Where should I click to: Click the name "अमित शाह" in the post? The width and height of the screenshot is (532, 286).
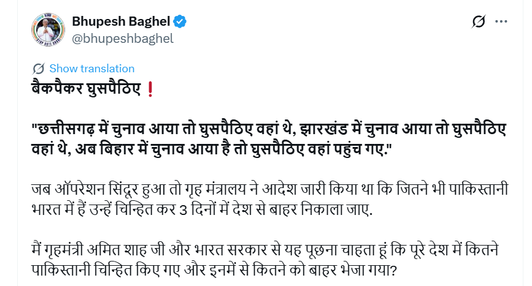[100, 251]
